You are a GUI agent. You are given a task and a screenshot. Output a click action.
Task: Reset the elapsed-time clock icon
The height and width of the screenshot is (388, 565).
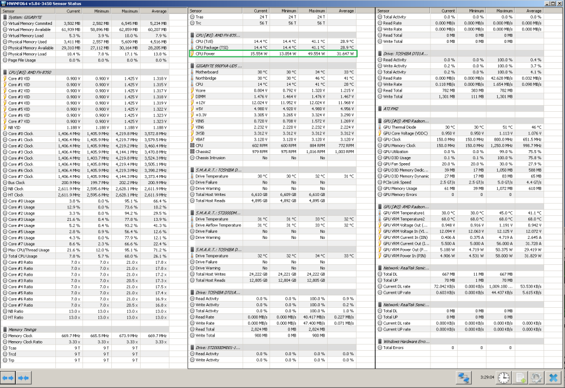pos(504,378)
